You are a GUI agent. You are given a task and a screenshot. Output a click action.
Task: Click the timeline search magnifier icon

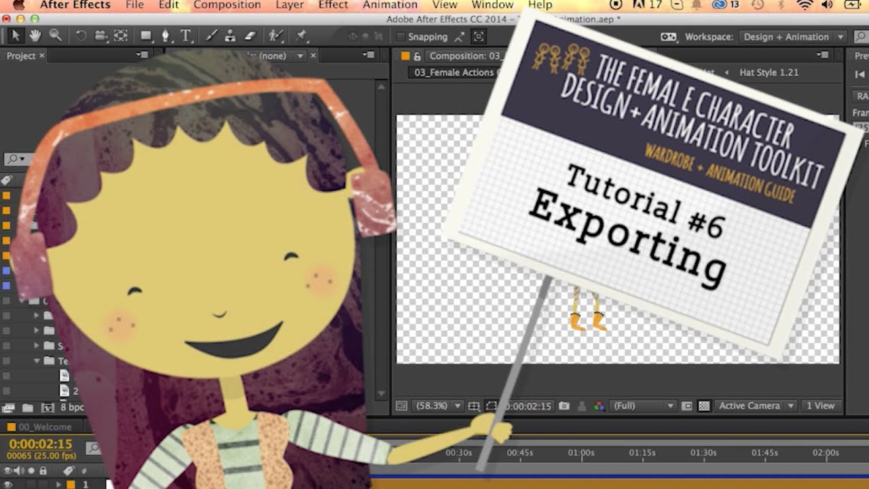[93, 448]
